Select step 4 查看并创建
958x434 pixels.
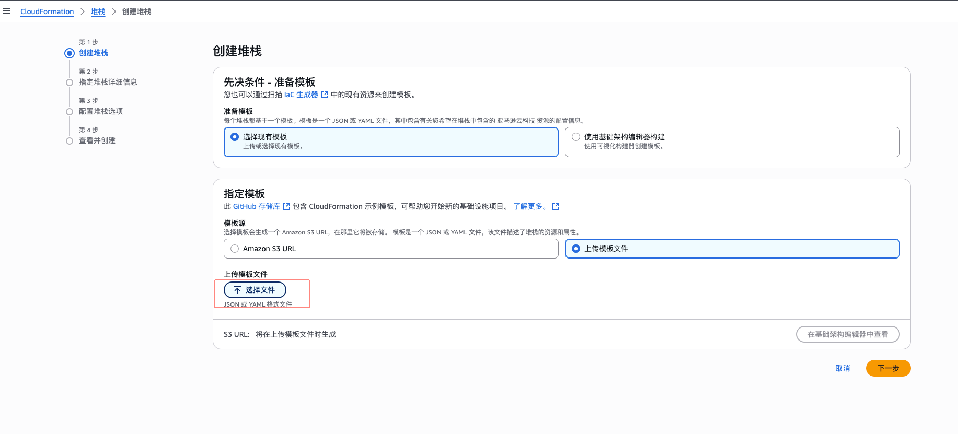(x=97, y=140)
